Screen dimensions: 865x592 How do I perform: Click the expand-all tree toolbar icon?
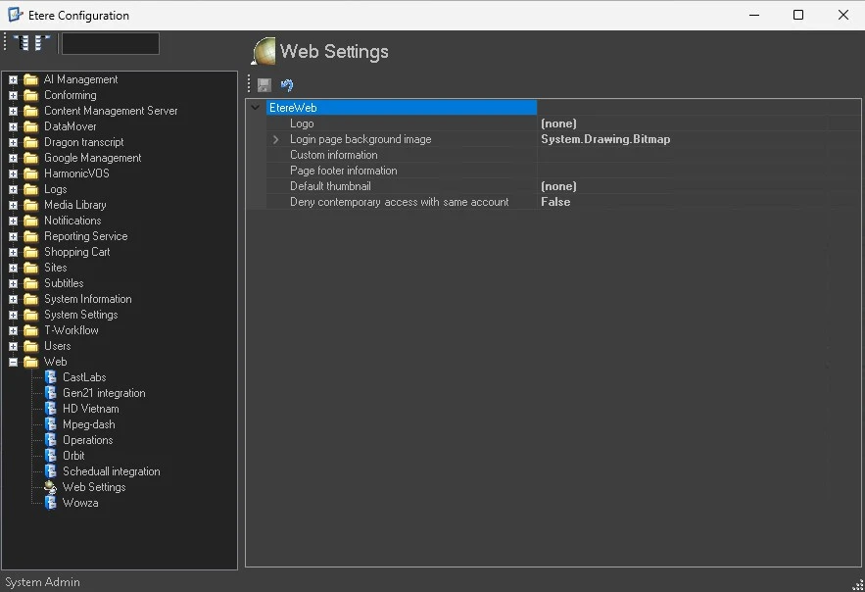coord(22,42)
